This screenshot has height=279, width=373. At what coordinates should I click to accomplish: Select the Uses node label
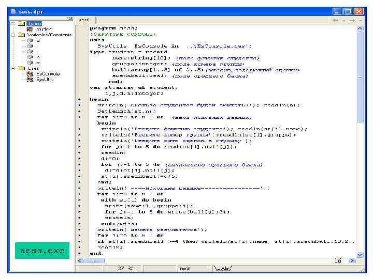pos(33,68)
